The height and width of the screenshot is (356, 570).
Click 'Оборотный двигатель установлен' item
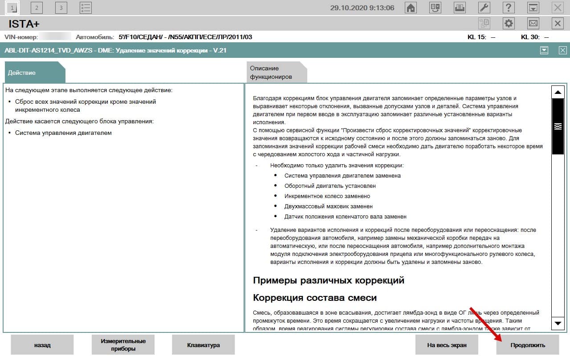[330, 186]
